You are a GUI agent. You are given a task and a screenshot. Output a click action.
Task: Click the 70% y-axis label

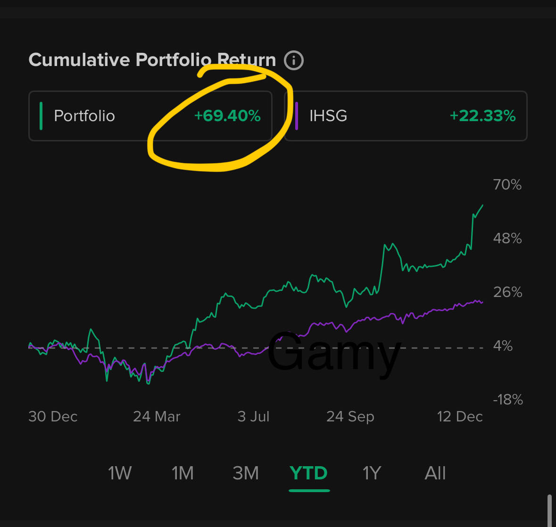tap(507, 184)
